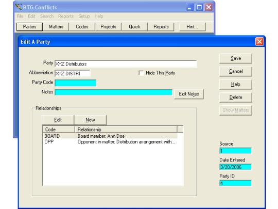Maximize the RTG Conflicts window
The image size is (278, 209).
[199, 7]
